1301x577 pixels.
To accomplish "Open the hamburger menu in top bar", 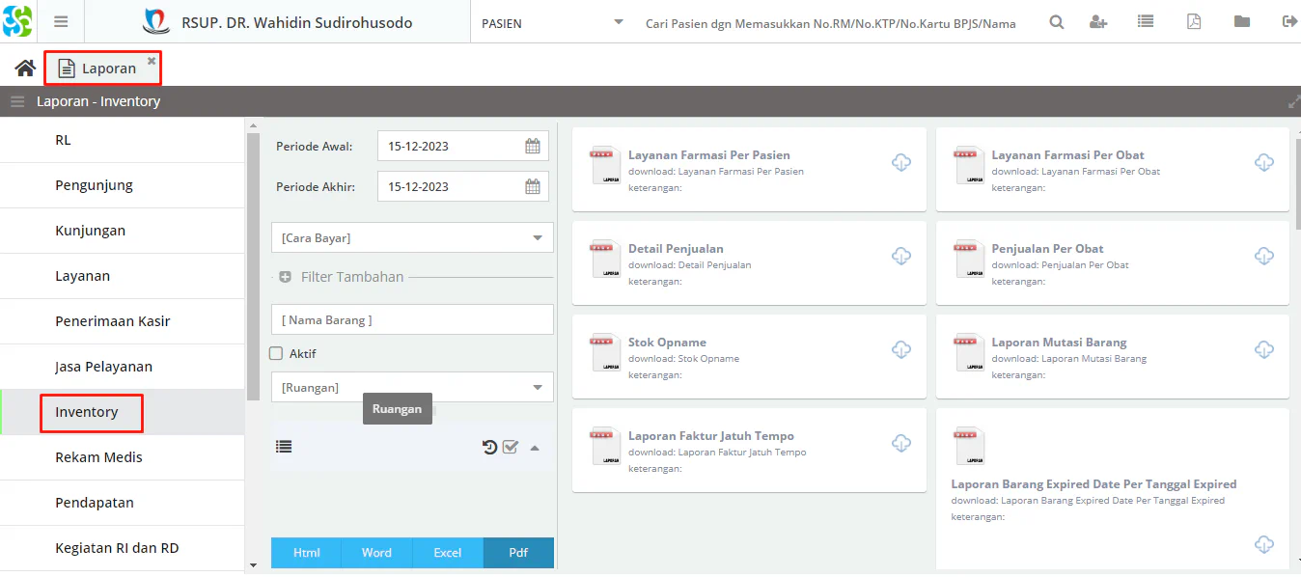I will point(61,22).
